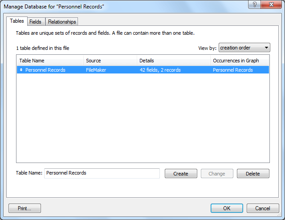Screen dimensions: 285x220
Task: Click the Change button
Action: click(x=217, y=174)
